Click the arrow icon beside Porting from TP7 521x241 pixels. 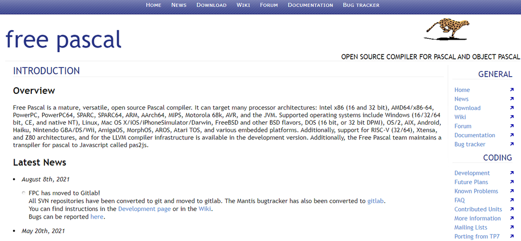pos(512,236)
